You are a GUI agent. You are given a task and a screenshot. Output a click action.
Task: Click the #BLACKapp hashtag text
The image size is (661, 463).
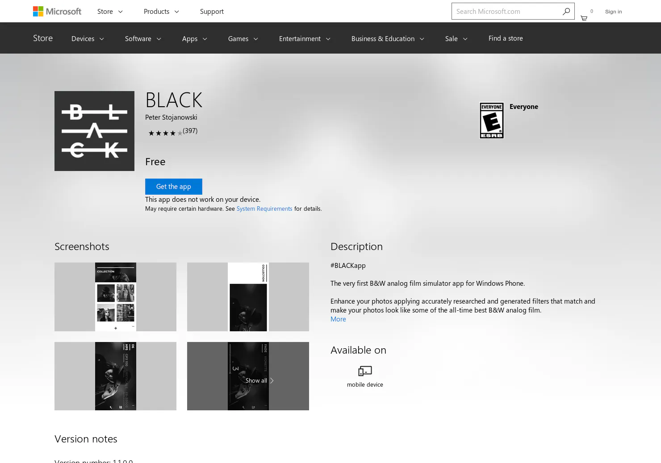click(x=348, y=265)
